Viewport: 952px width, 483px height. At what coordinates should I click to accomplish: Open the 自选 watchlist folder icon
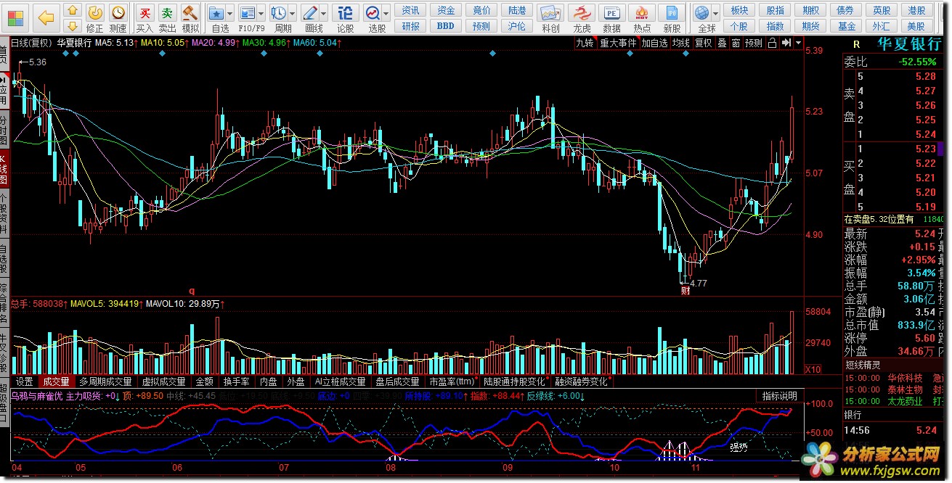216,12
